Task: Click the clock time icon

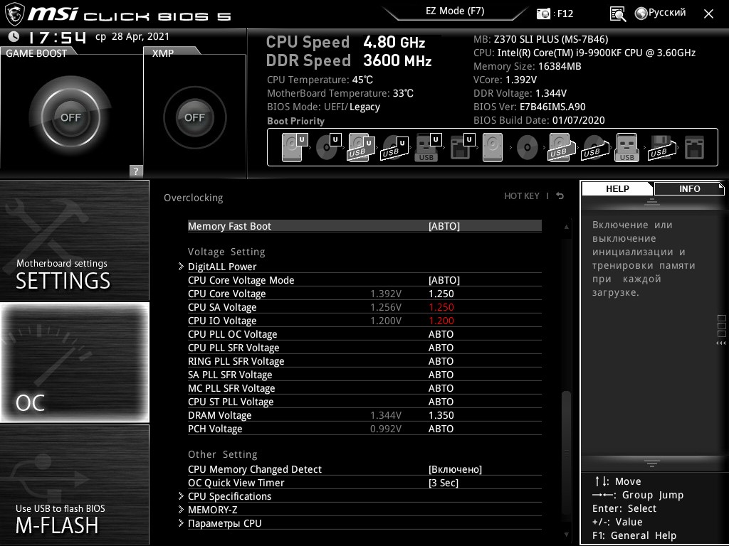Action: coord(14,36)
